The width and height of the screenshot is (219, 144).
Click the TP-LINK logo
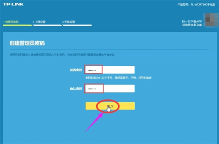13,4
